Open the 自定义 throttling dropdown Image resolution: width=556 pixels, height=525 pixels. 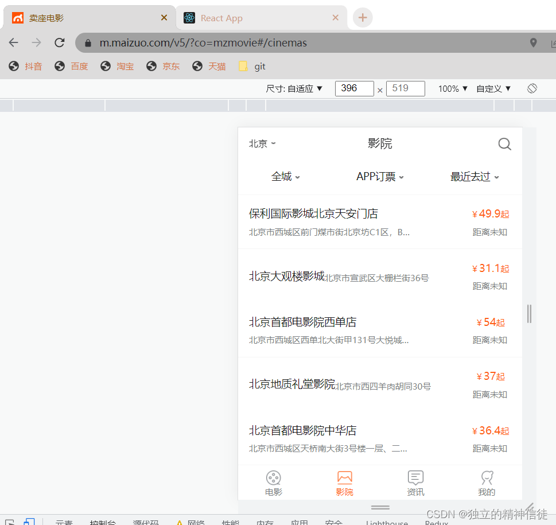click(x=493, y=88)
